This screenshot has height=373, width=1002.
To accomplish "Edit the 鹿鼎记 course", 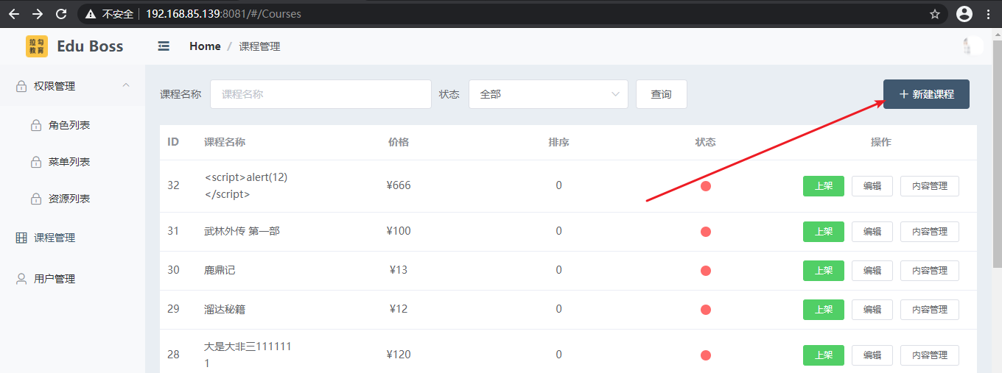I will [x=872, y=271].
